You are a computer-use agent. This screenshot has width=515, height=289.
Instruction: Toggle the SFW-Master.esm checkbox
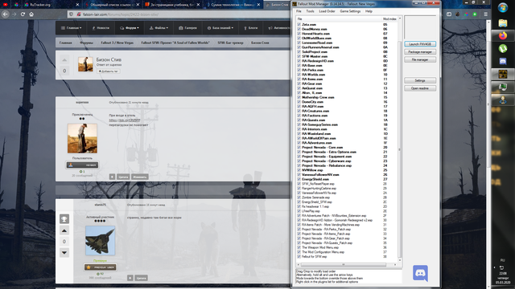tap(299, 56)
